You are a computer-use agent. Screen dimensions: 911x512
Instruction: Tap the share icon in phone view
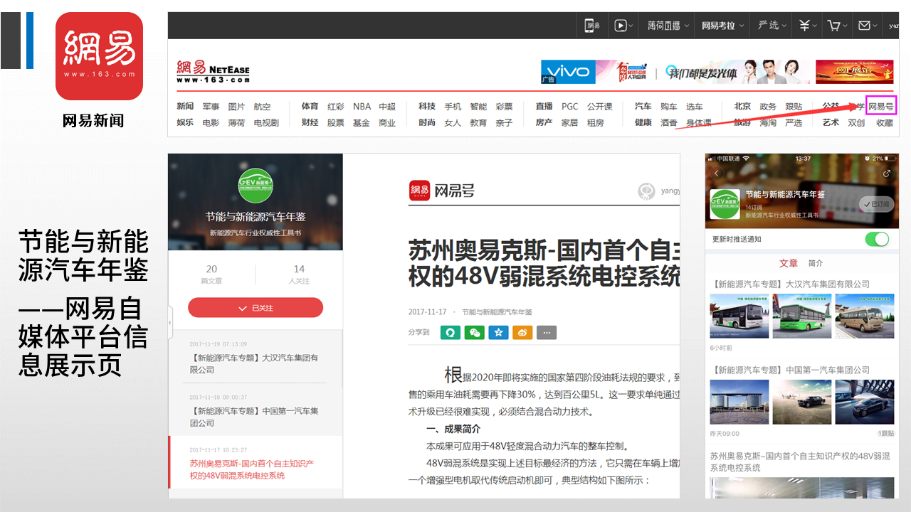[887, 173]
